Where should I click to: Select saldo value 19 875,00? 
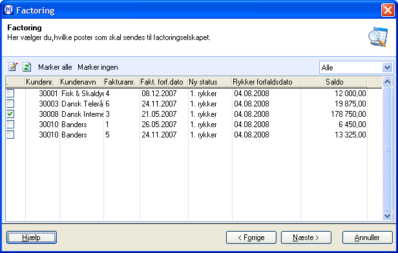click(350, 104)
